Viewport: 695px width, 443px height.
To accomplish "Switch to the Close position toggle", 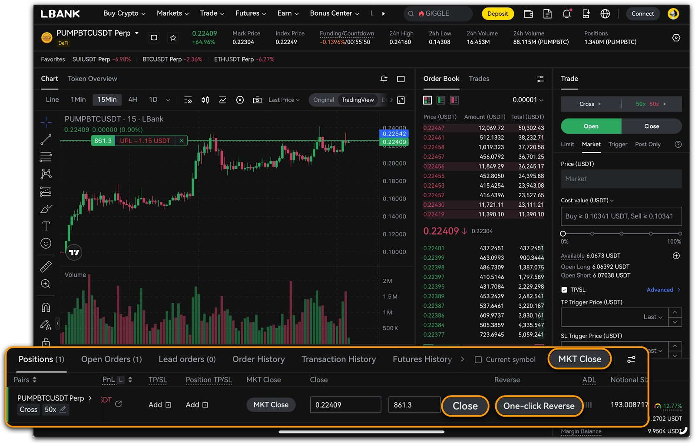I will (651, 126).
